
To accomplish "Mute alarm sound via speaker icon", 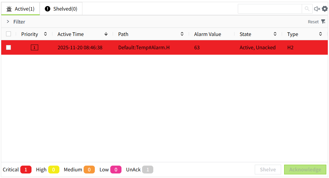I will (317, 9).
